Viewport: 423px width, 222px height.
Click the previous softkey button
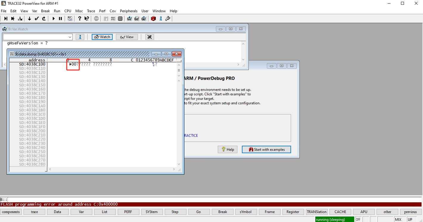pyautogui.click(x=410, y=212)
